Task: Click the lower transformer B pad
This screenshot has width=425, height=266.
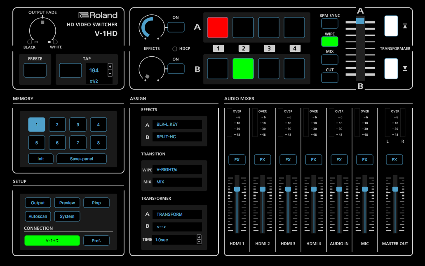Action: click(391, 69)
